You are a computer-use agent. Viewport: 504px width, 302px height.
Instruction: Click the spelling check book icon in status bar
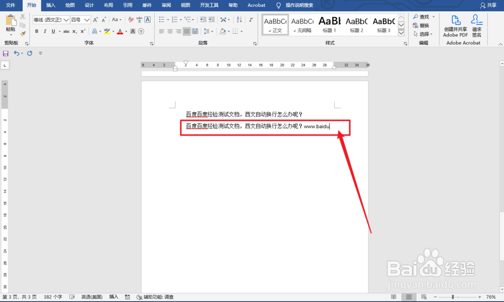(x=72, y=297)
